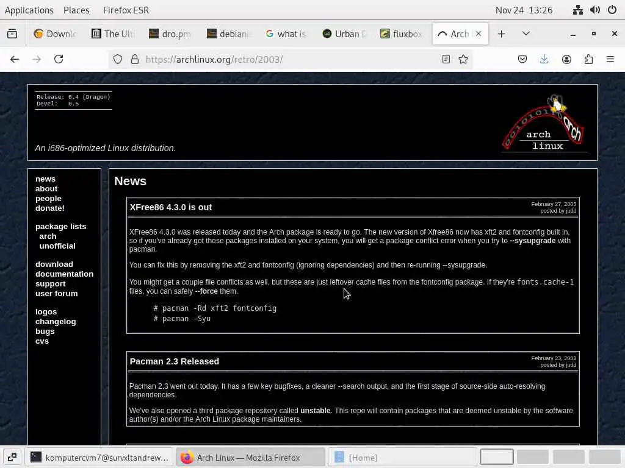Open the extensions puzzle icon

point(588,59)
